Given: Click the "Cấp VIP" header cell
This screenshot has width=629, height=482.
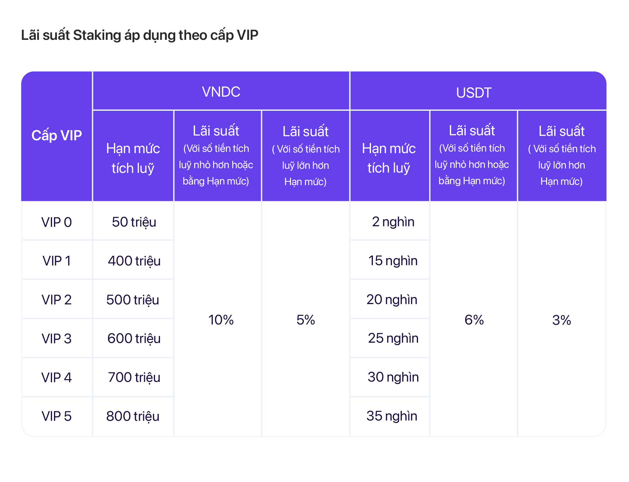Looking at the screenshot, I should click(x=56, y=136).
